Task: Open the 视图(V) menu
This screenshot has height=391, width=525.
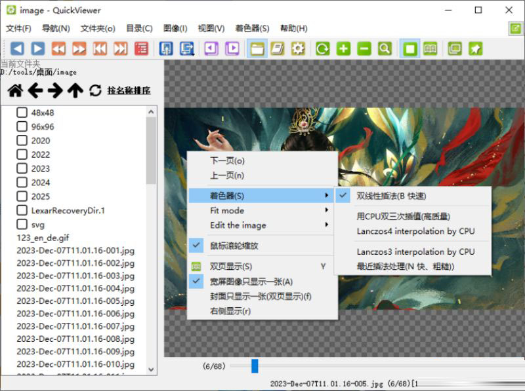Action: pos(211,28)
